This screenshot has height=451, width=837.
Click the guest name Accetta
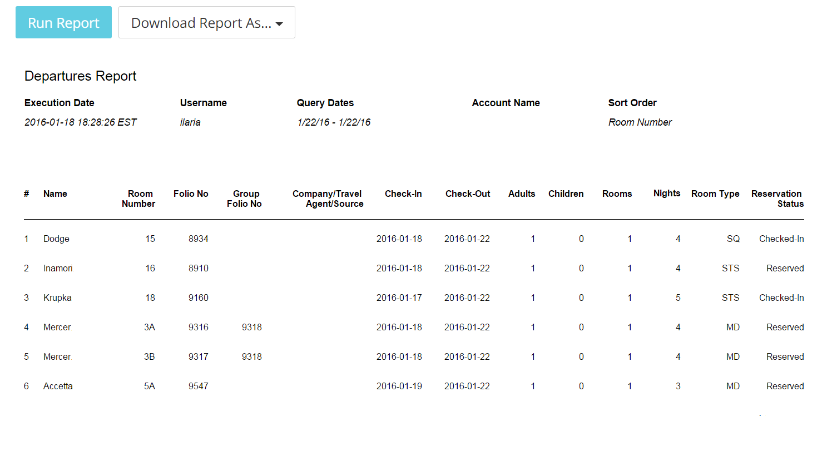(58, 386)
